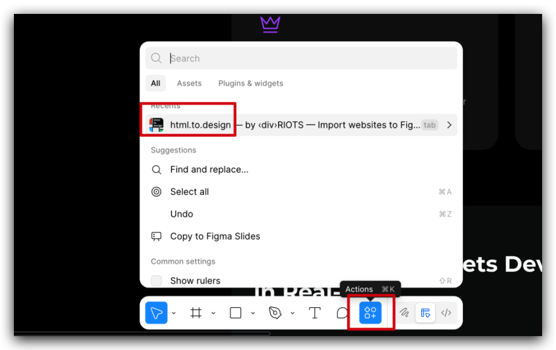Click the magnifier icon in search bar
Image resolution: width=556 pixels, height=350 pixels.
[156, 58]
